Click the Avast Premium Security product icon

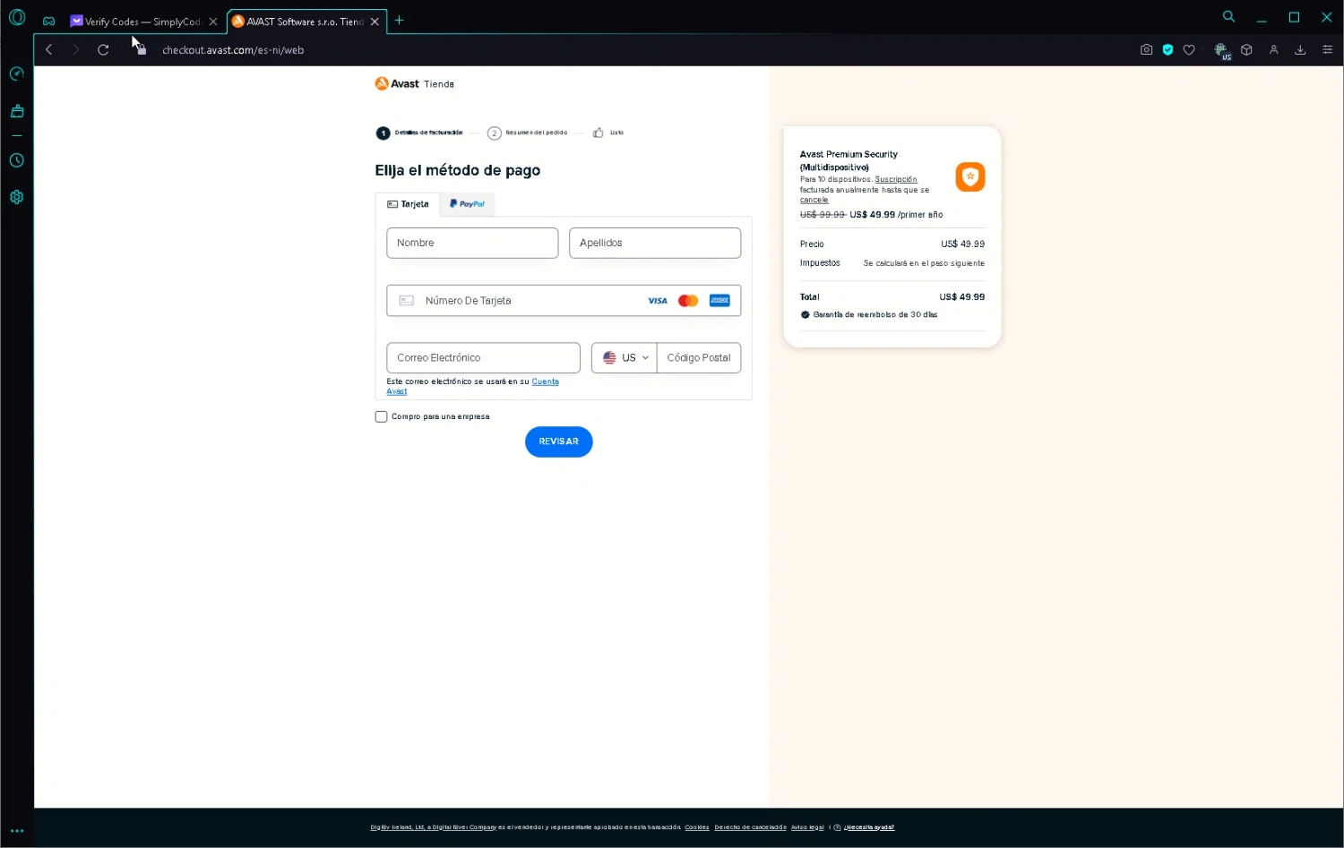point(969,176)
